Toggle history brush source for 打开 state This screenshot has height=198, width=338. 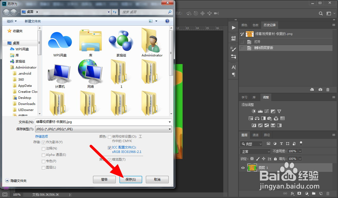(x=242, y=42)
